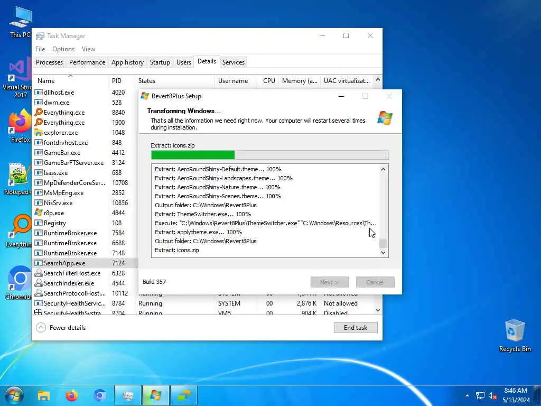Select Registry process row

pyautogui.click(x=85, y=223)
